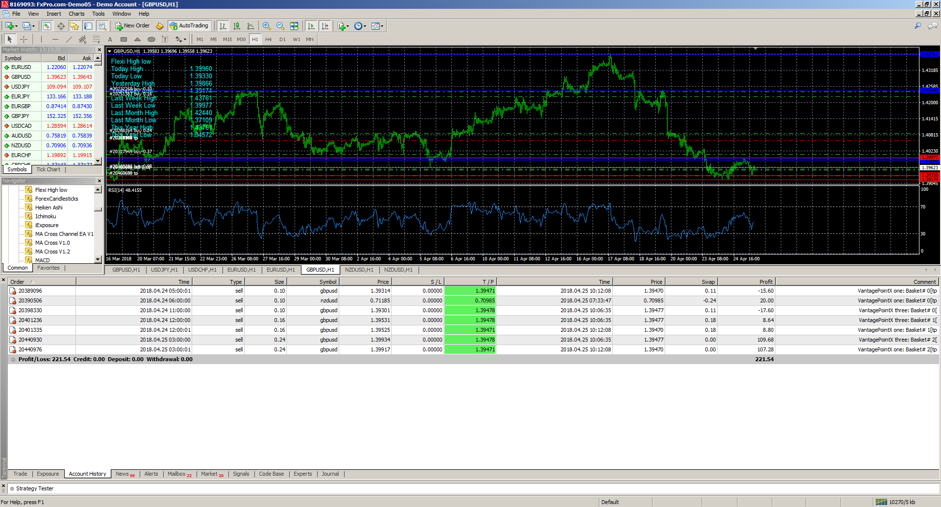Open the Periodicity clock dropdown

click(360, 26)
